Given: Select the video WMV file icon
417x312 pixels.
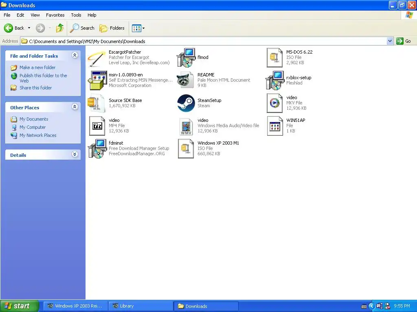Looking at the screenshot, I should click(x=186, y=126).
